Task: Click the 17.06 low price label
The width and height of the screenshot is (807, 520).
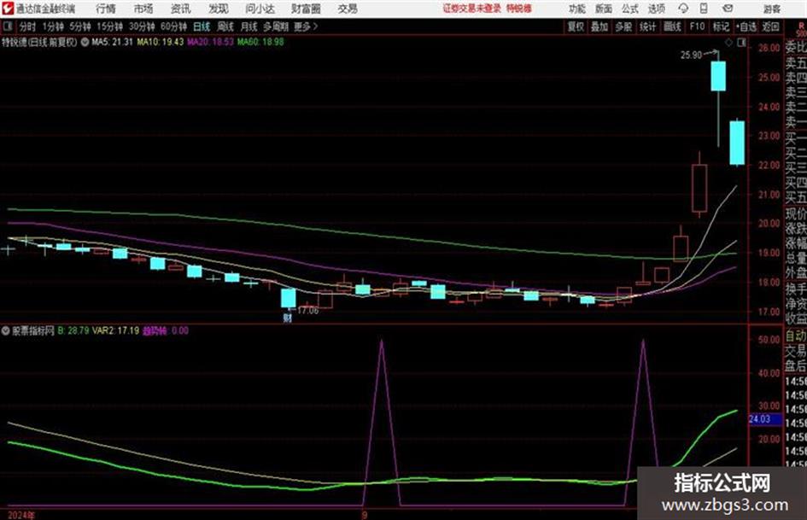Action: pos(307,311)
